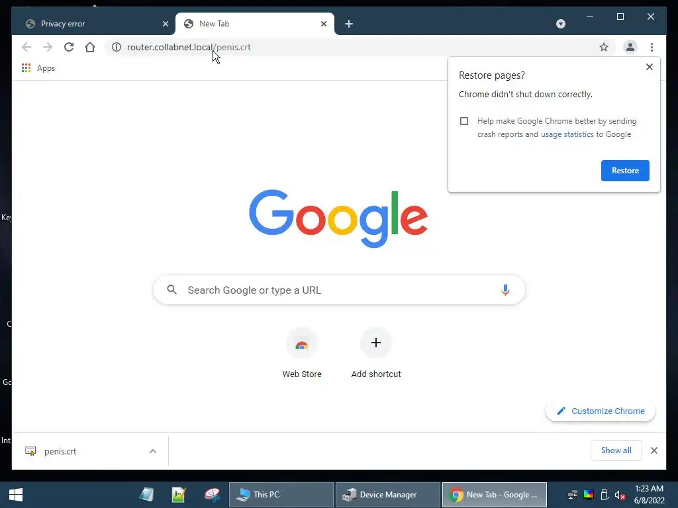
Task: Focus the Search Google or type a URL box
Action: [339, 290]
